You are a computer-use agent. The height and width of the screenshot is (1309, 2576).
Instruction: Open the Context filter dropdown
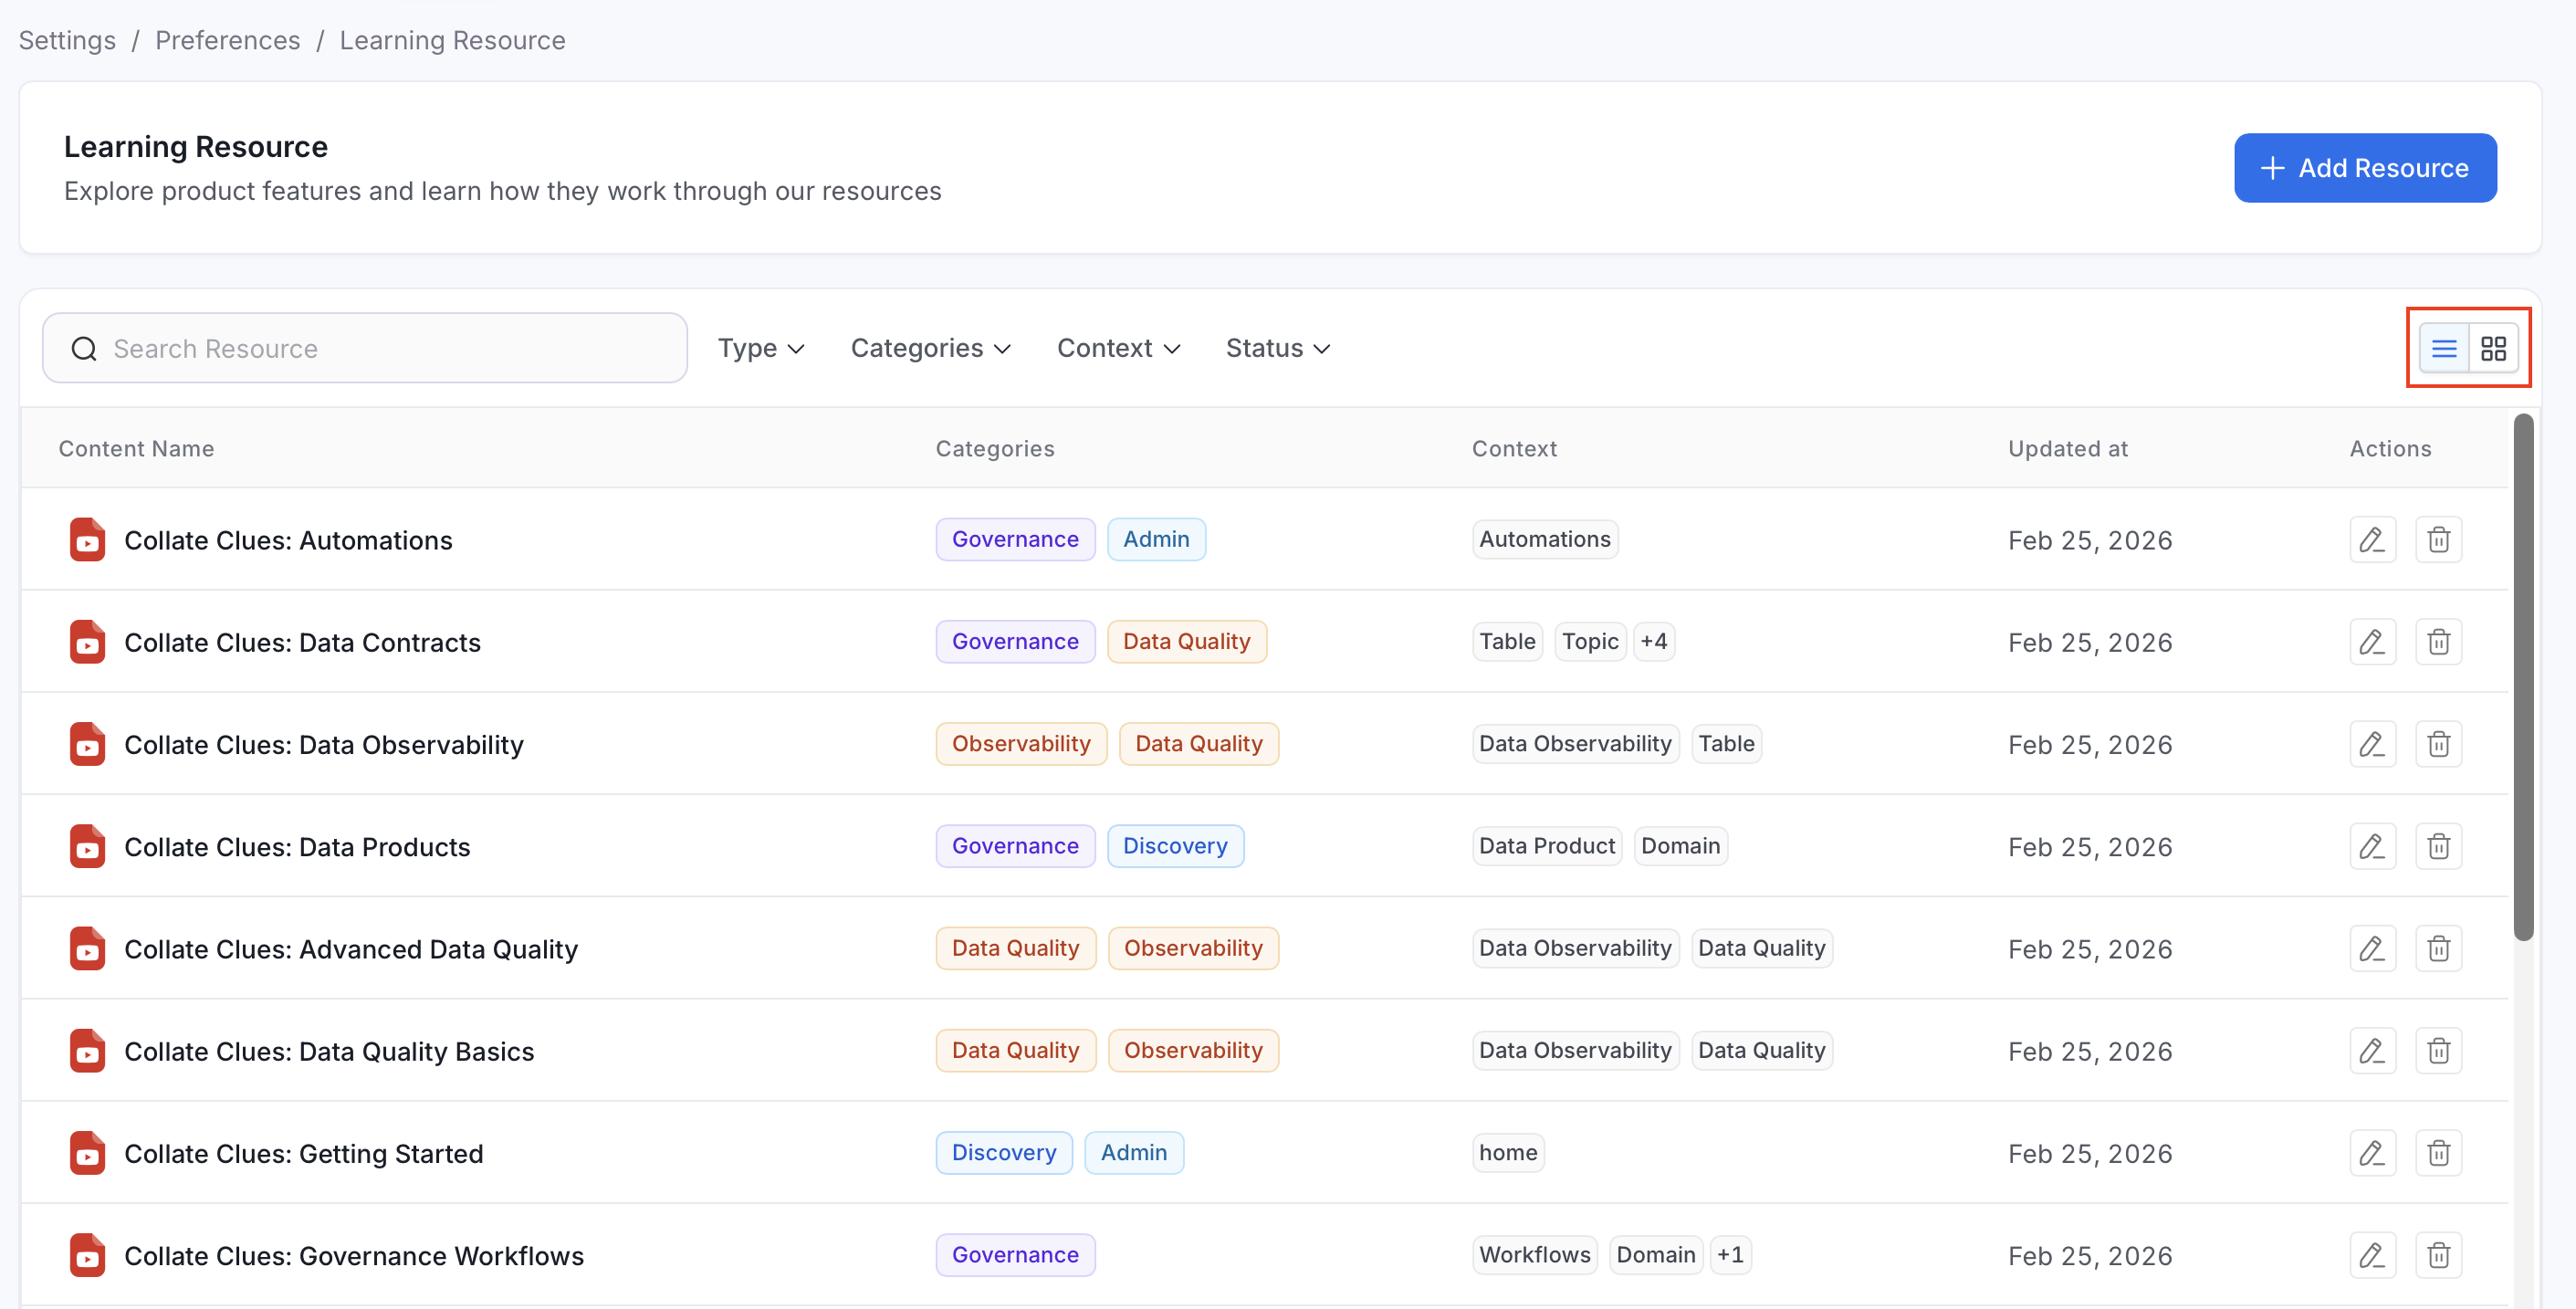click(x=1119, y=348)
